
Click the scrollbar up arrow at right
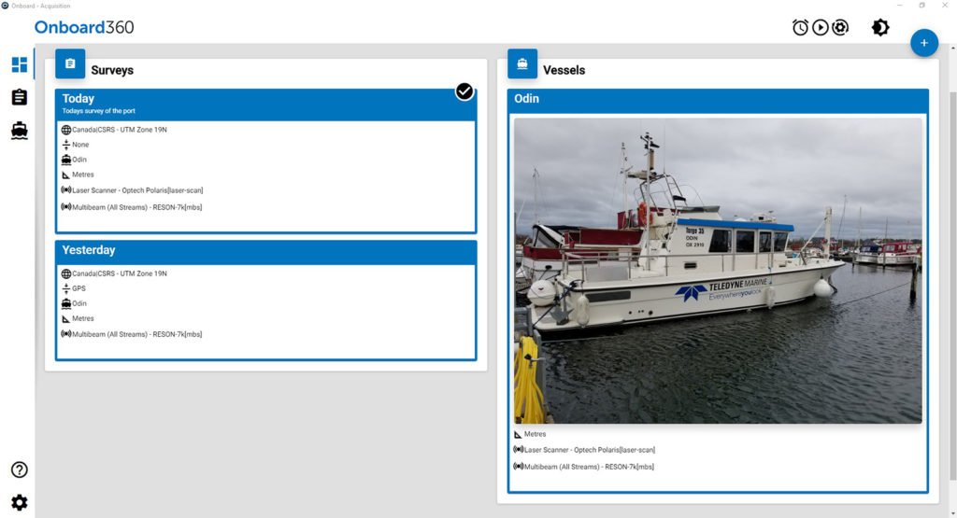click(x=951, y=49)
